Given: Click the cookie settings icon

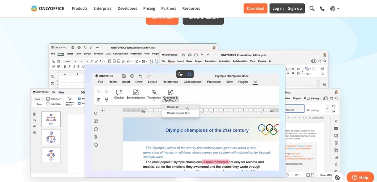Looking at the screenshot, I should coord(338,177).
